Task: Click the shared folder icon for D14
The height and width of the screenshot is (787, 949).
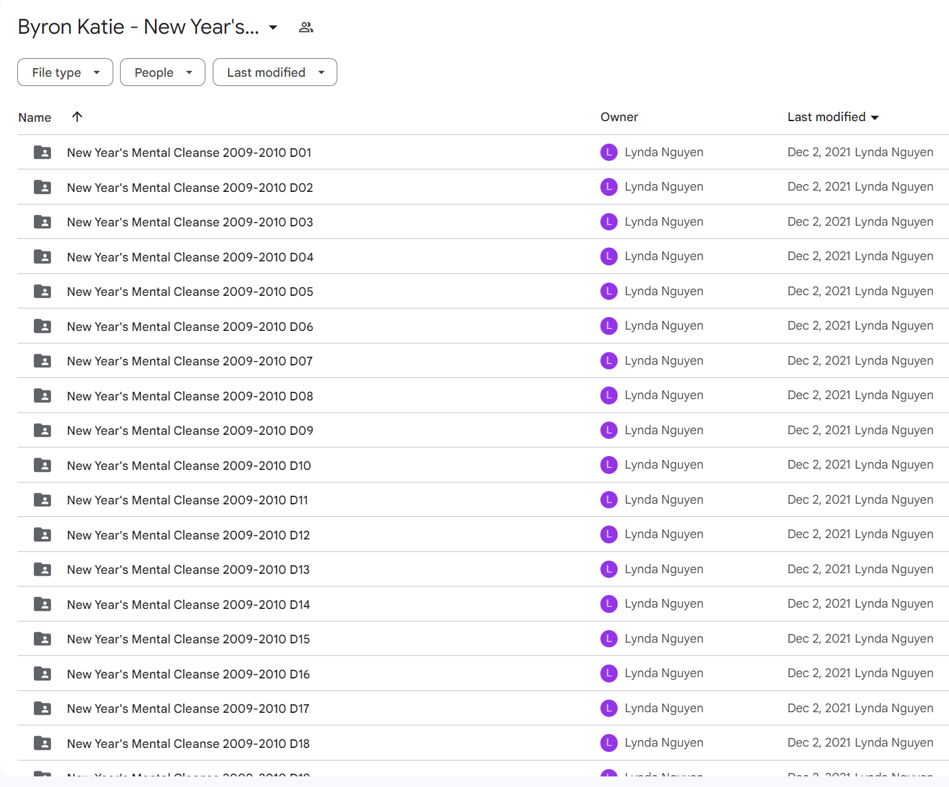Action: [x=42, y=604]
